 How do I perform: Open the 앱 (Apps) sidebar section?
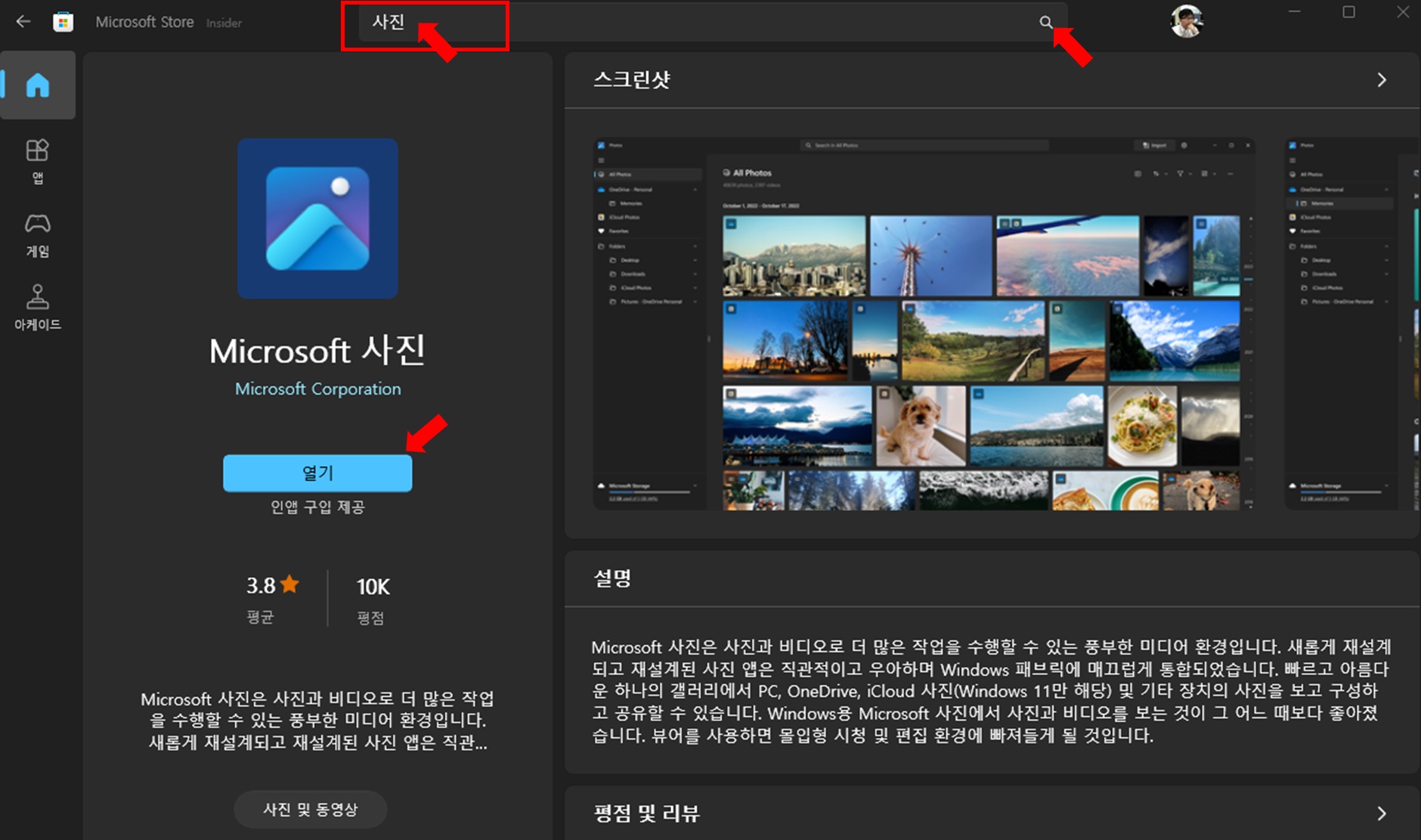click(37, 161)
